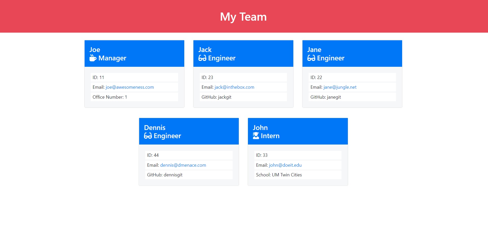
Task: Open email link john@doeit.edu
Action: [285, 165]
